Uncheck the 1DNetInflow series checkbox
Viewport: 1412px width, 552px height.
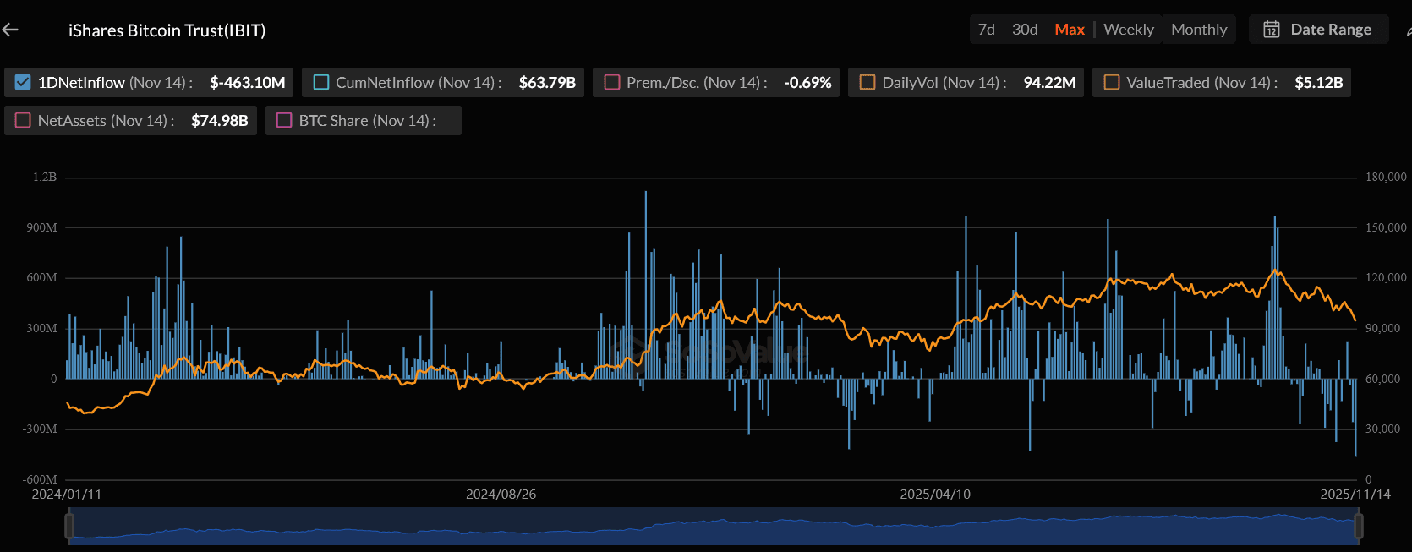tap(23, 83)
